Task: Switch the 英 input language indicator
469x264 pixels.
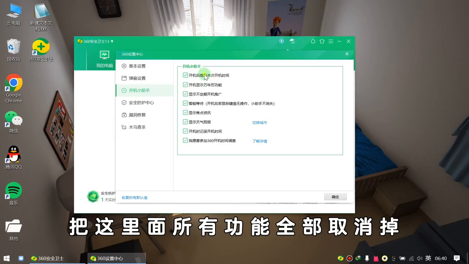Action: tap(428, 258)
